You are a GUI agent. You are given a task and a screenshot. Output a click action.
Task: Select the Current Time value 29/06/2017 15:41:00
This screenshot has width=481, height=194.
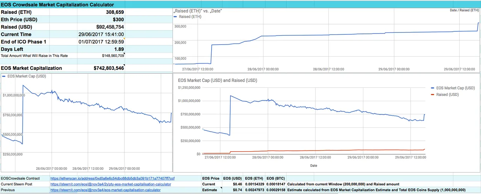pyautogui.click(x=101, y=34)
